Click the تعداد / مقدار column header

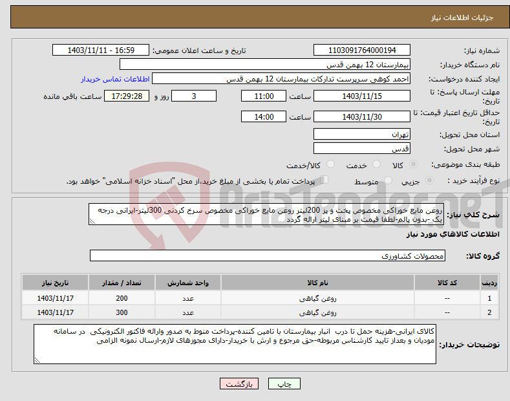click(x=122, y=283)
